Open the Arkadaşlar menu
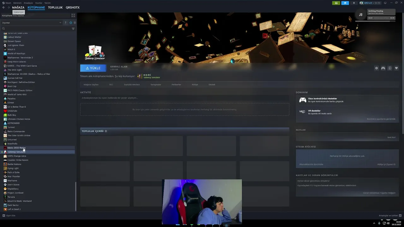 [28, 3]
